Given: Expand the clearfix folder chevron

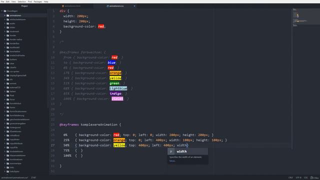Looking at the screenshot, I should 5,67.
